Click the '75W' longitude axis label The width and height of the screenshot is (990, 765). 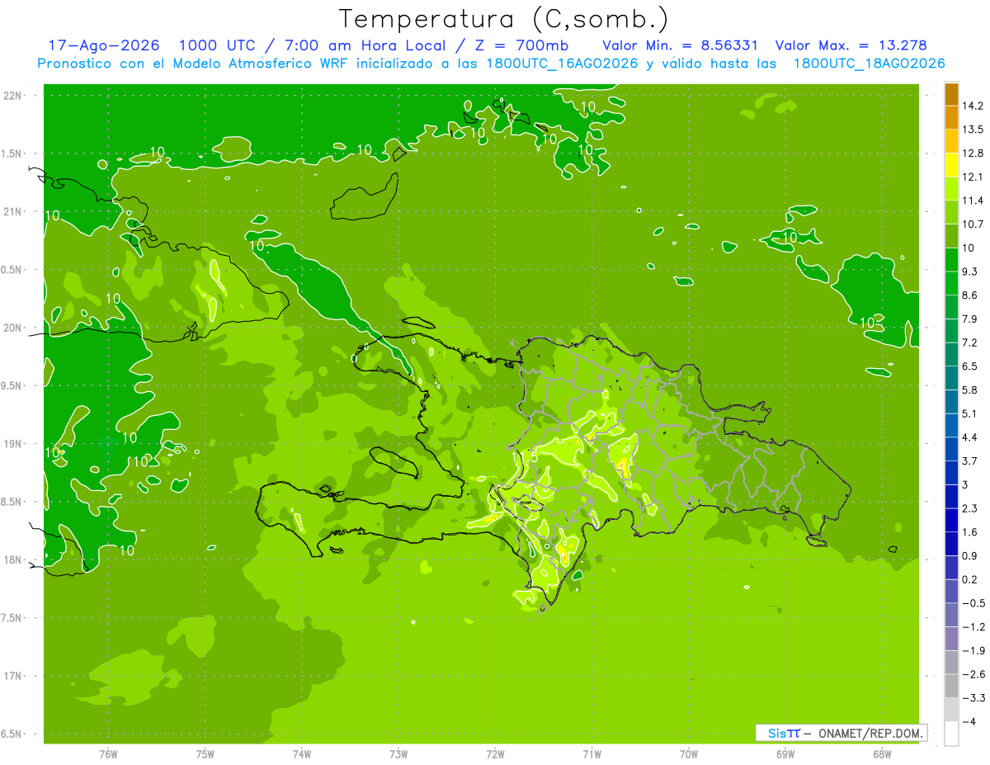(205, 754)
